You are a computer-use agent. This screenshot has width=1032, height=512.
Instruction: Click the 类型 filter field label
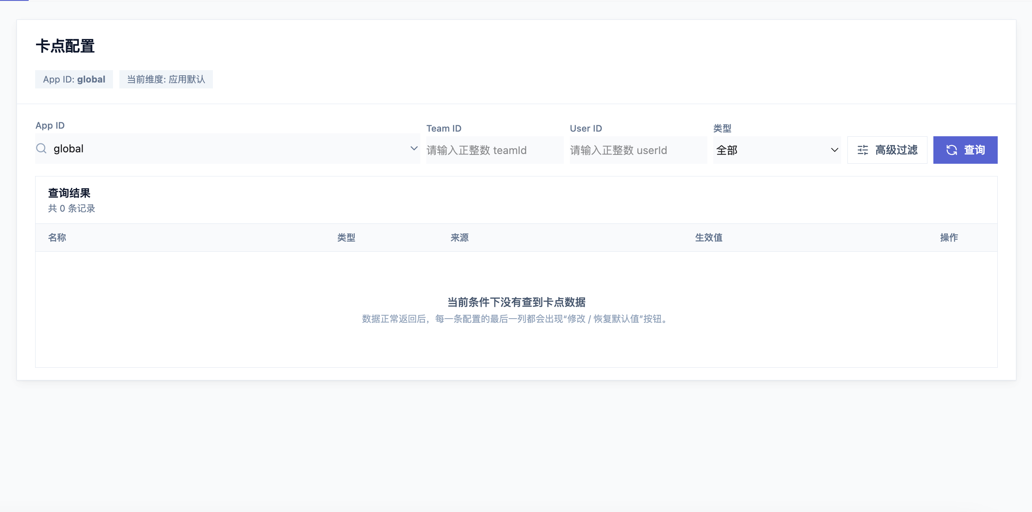(722, 129)
